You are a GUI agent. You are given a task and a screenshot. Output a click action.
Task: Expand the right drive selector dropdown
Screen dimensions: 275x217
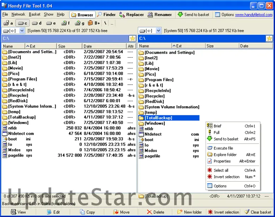pyautogui.click(x=158, y=31)
